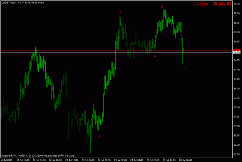Screen dimensions: 242x162
Task: Click the '26 Jul 22:00' time label
Action: coord(153,160)
